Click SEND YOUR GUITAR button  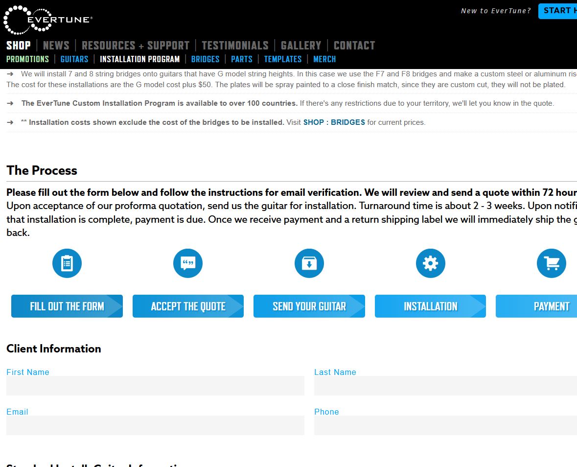pos(309,306)
